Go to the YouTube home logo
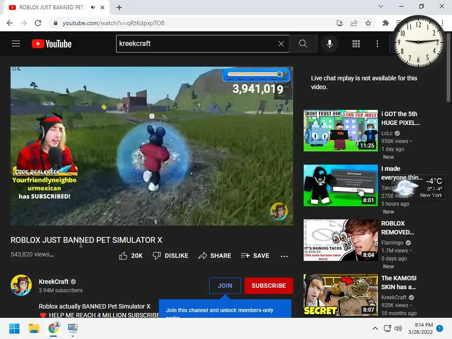The image size is (452, 339). [x=52, y=44]
